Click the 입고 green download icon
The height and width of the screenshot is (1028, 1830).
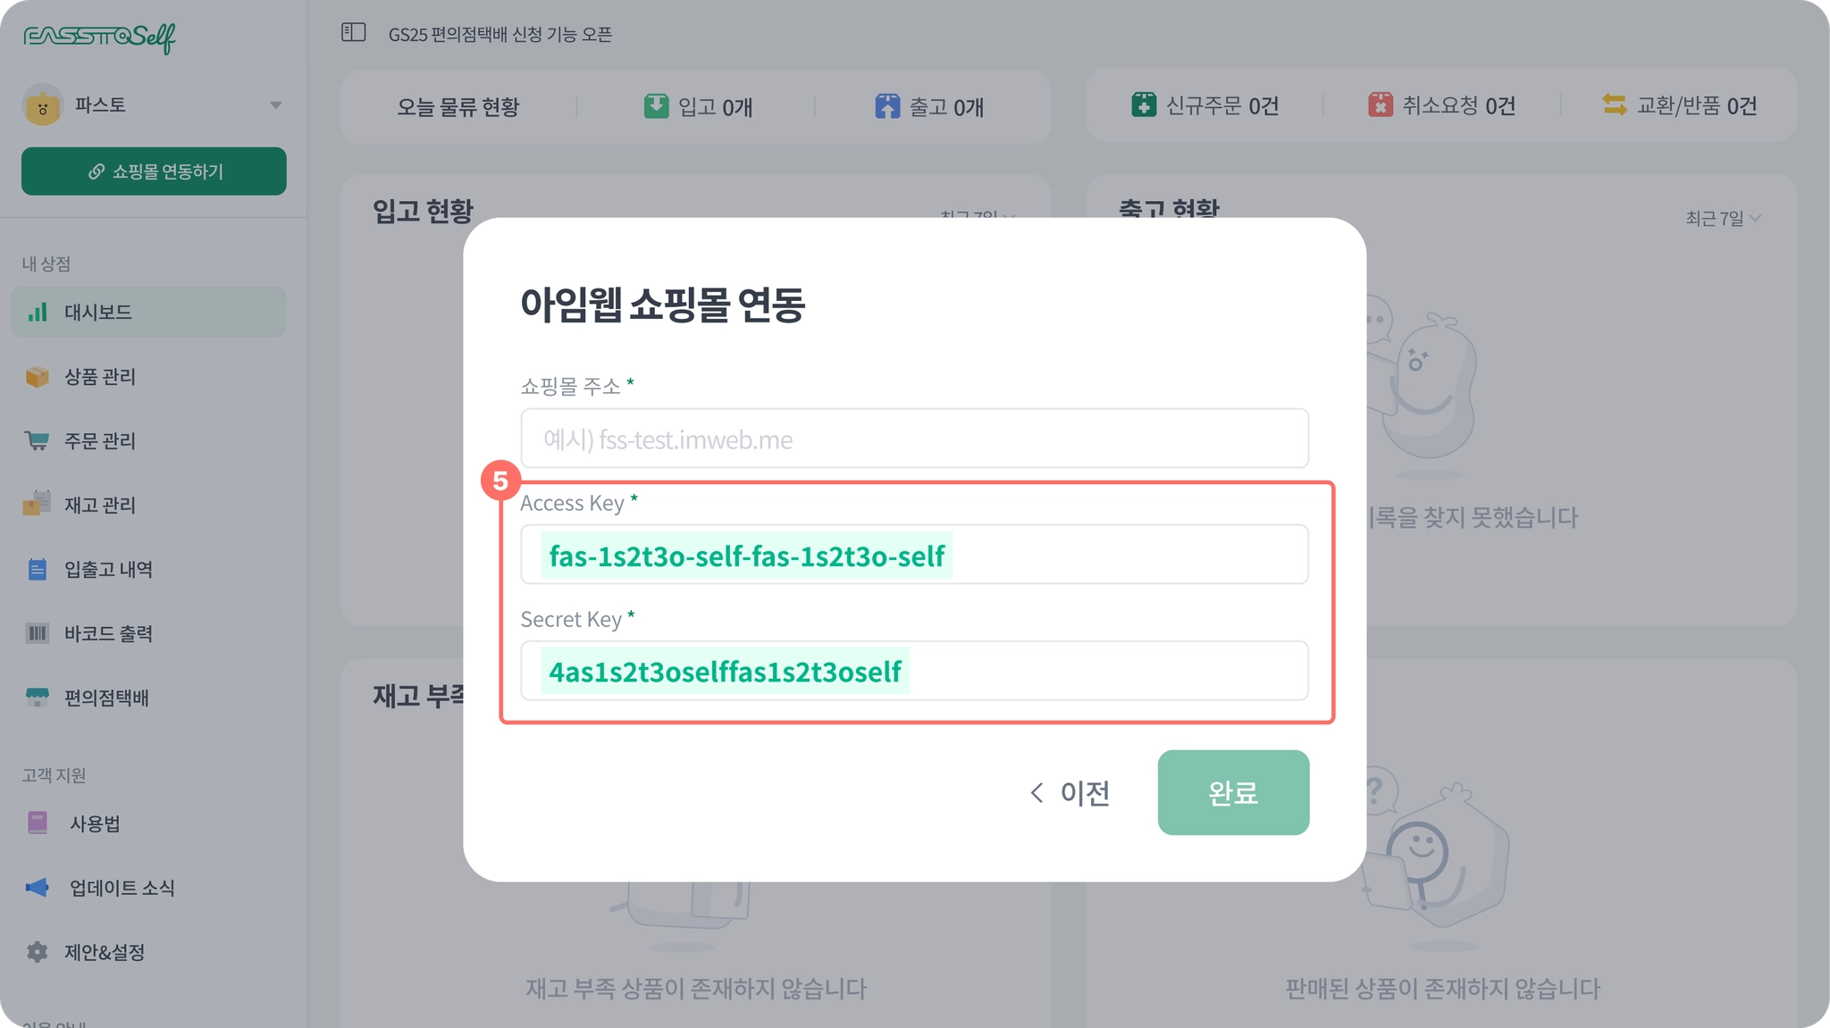(x=656, y=106)
